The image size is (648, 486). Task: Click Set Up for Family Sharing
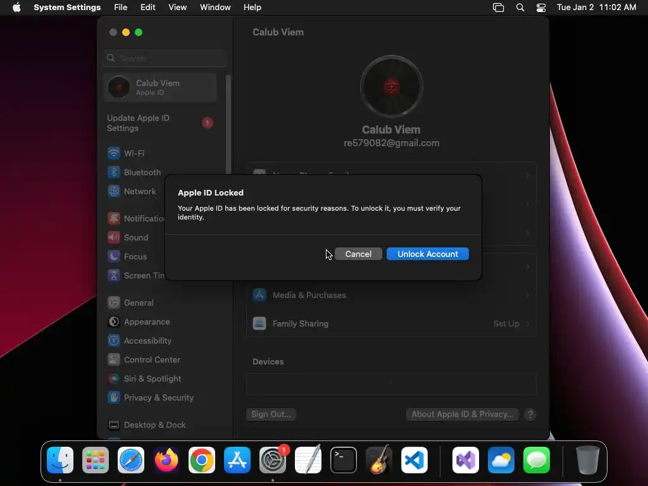coord(506,323)
